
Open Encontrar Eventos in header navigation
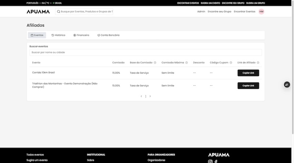click(x=244, y=12)
